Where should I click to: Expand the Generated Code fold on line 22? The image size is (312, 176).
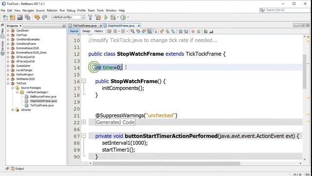tap(84, 122)
